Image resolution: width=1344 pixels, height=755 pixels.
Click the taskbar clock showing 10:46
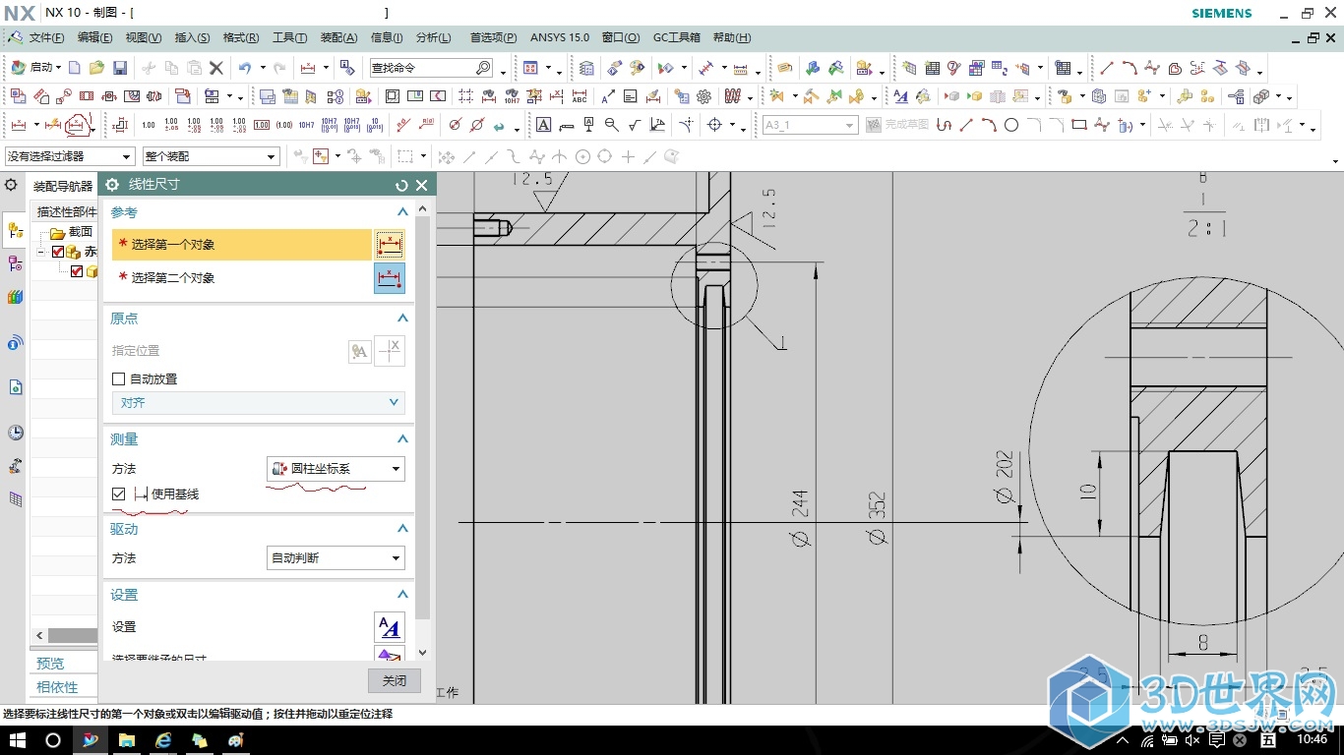[x=1313, y=739]
